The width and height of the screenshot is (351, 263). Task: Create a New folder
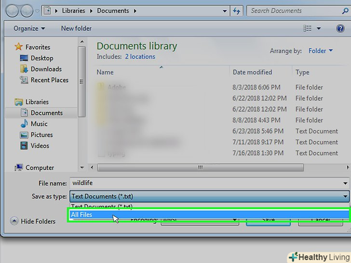click(x=76, y=28)
